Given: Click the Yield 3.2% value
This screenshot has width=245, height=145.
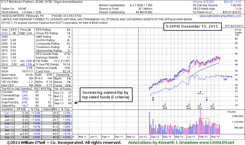Looking at the screenshot, I should (29, 68).
